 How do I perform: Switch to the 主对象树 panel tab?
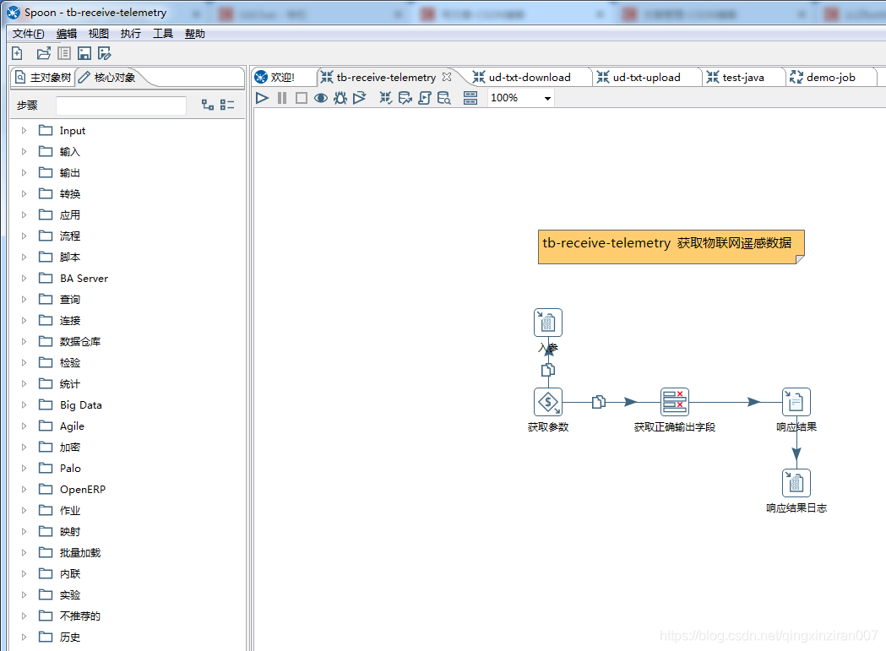[43, 78]
